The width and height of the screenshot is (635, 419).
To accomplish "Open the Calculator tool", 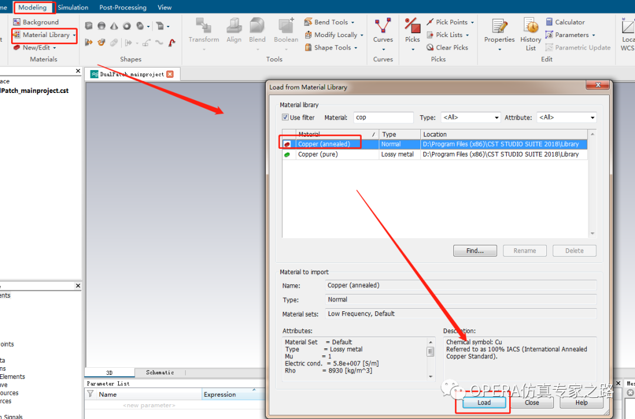I will (x=565, y=22).
